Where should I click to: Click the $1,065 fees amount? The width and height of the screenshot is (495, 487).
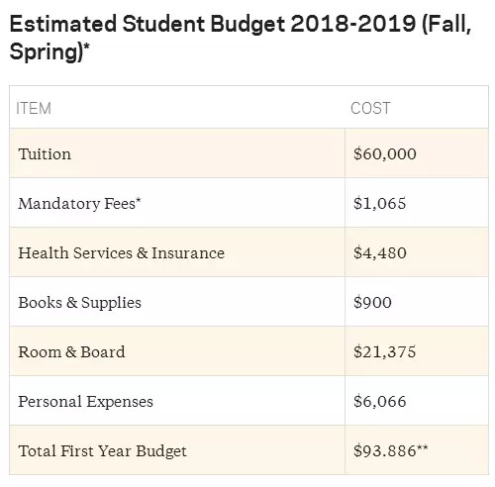(379, 203)
